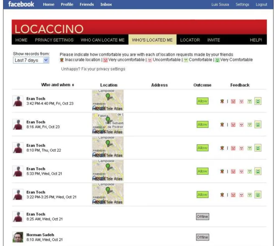This screenshot has height=246, width=274.
Task: Click Allow outcome for 8:16 AM Oct 23
Action: pos(202,124)
